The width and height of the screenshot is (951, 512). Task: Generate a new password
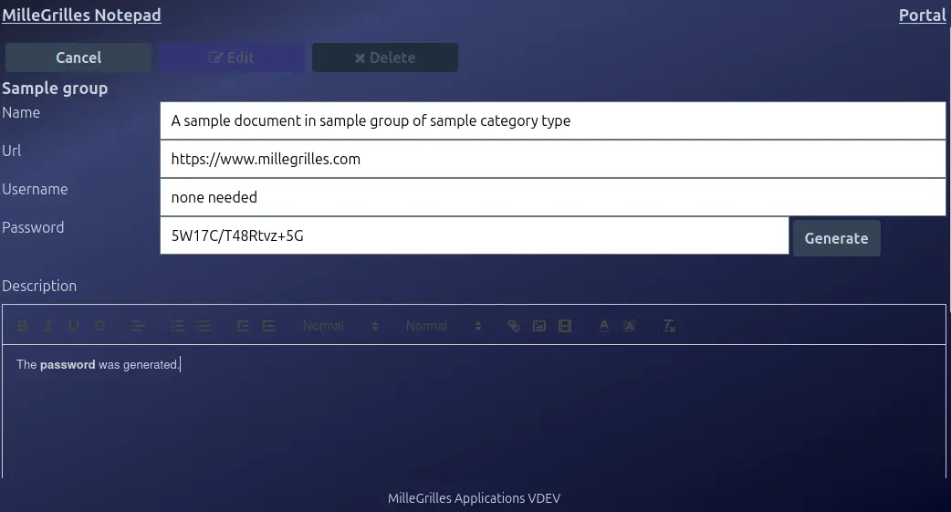(836, 238)
